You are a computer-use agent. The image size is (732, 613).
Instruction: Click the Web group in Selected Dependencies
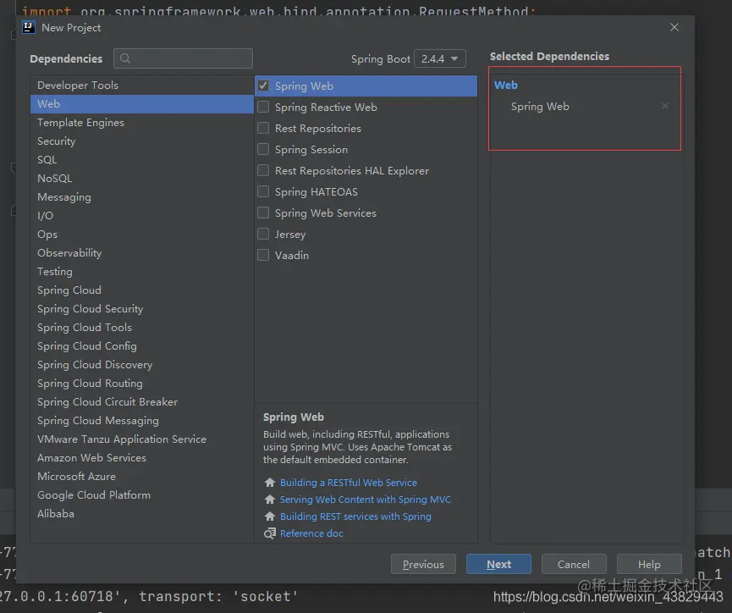(x=505, y=85)
